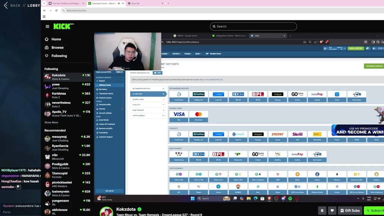Click the green Subscribe button
Viewport: 384px width, 216px height.
(374, 211)
